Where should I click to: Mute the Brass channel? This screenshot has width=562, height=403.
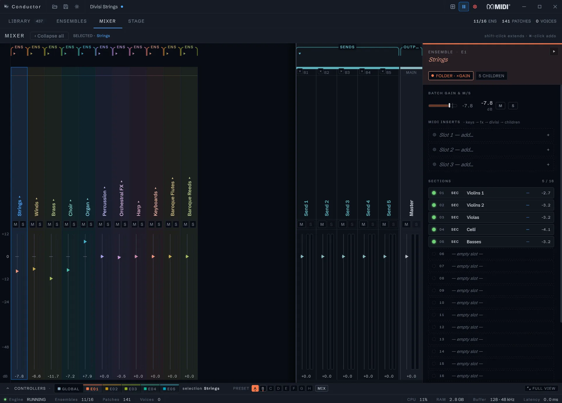[49, 224]
